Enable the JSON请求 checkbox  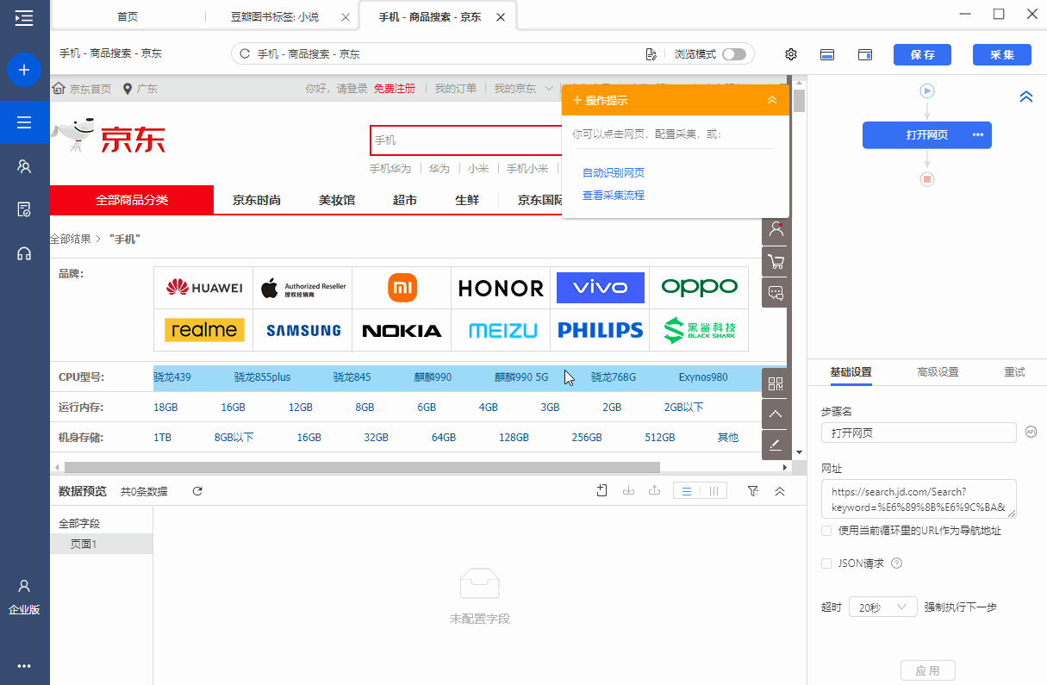tap(826, 564)
